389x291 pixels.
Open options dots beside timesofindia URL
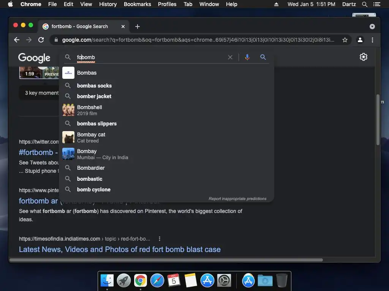point(159,239)
